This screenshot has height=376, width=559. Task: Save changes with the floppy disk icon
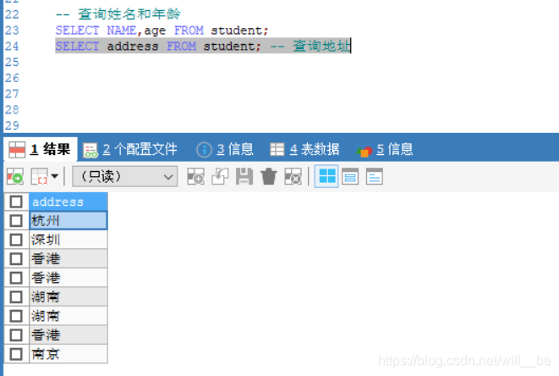click(244, 176)
